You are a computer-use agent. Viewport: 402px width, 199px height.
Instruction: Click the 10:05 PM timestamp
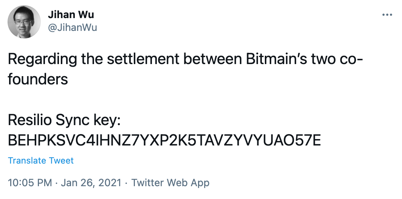30,183
